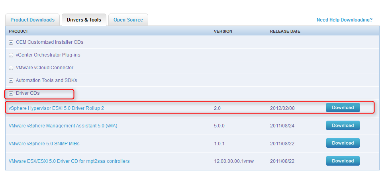Expand Driver CDs plus icon
This screenshot has height=172, width=384.
pos(11,93)
